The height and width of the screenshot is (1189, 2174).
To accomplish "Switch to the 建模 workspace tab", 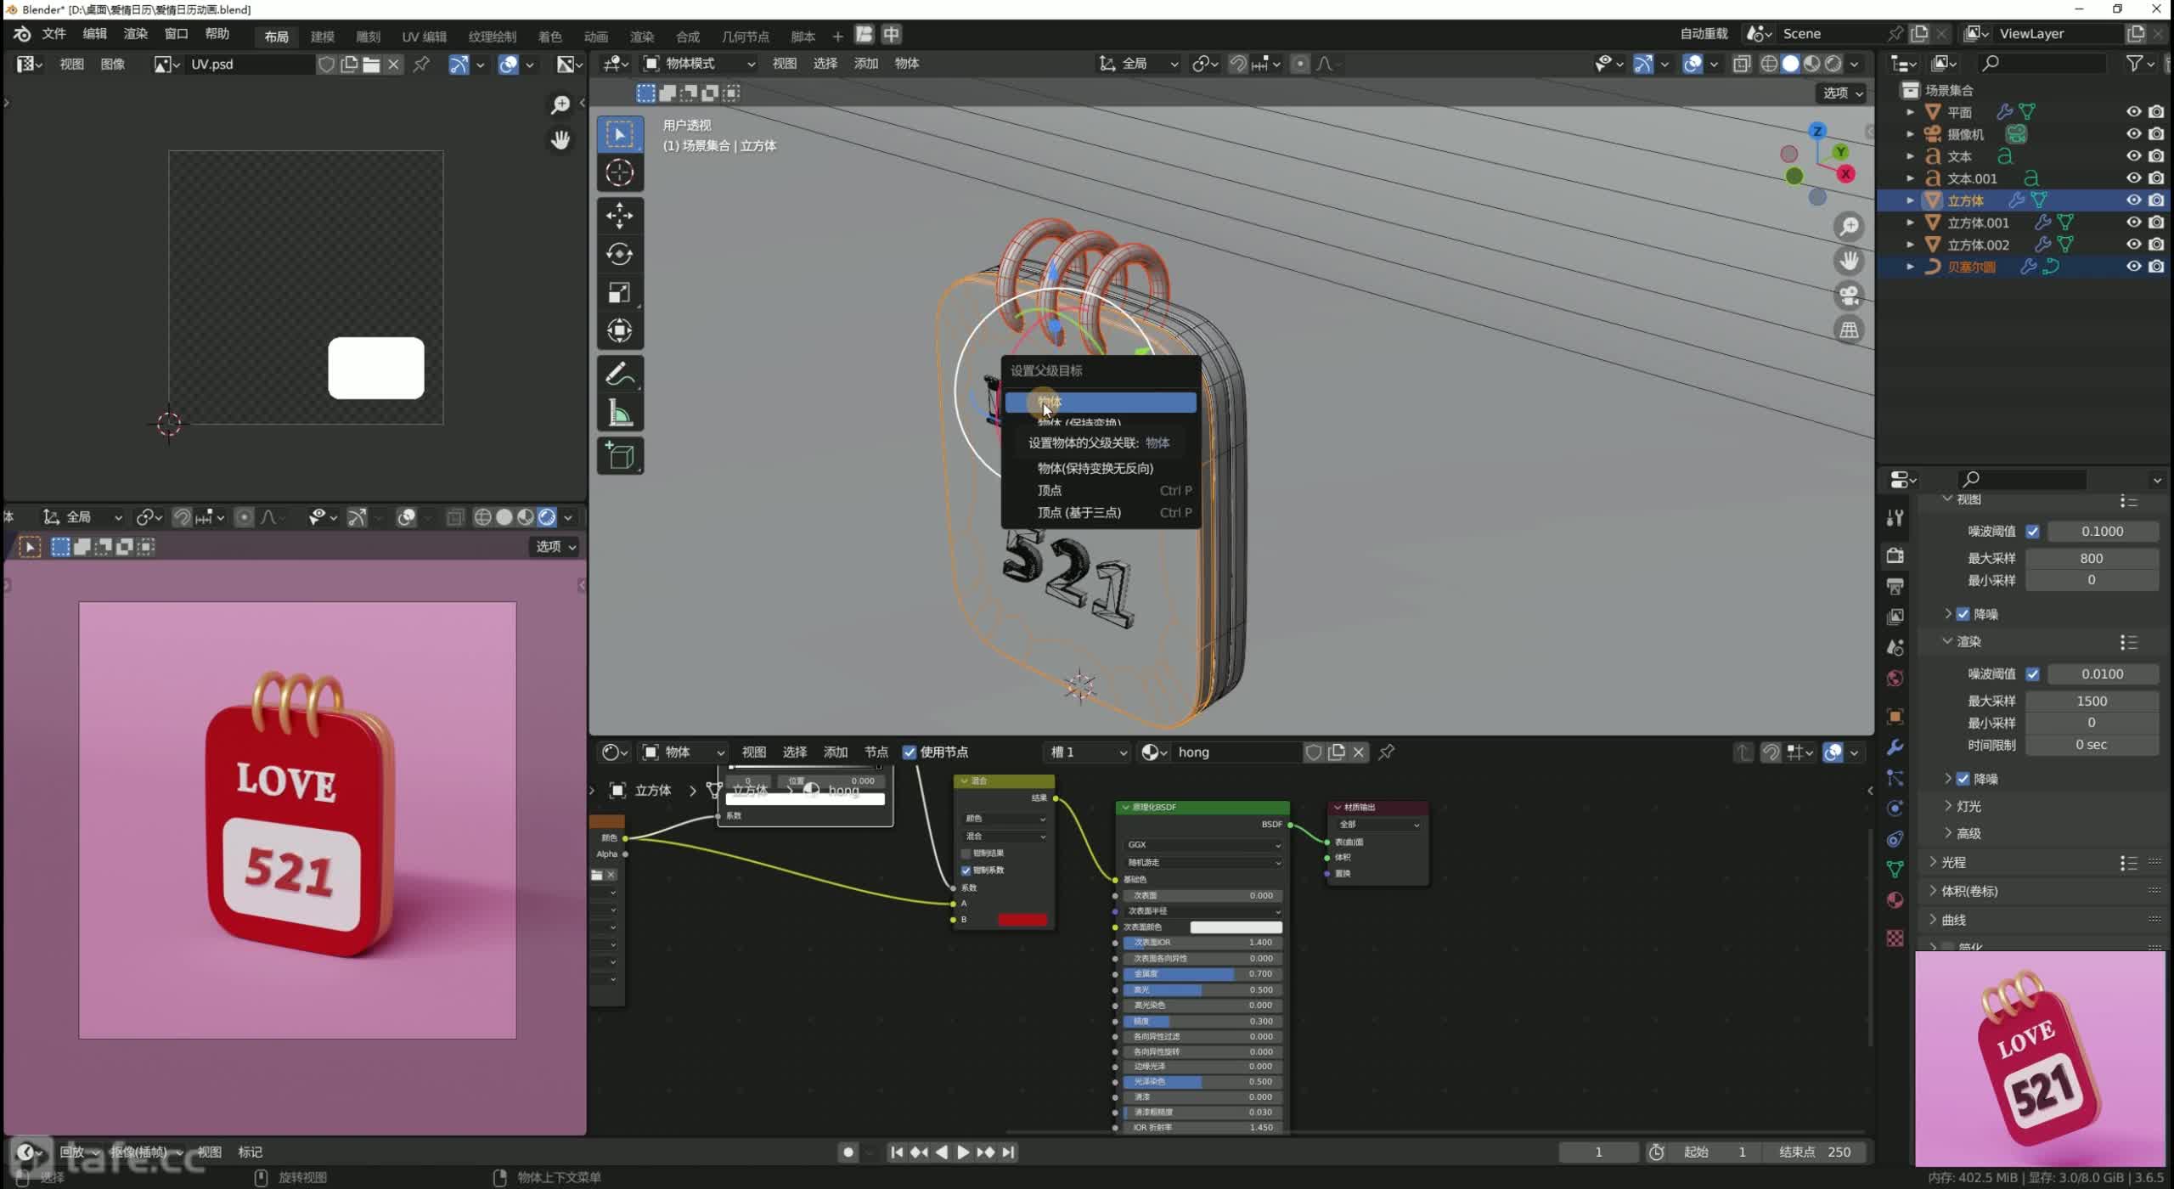I will click(x=322, y=36).
